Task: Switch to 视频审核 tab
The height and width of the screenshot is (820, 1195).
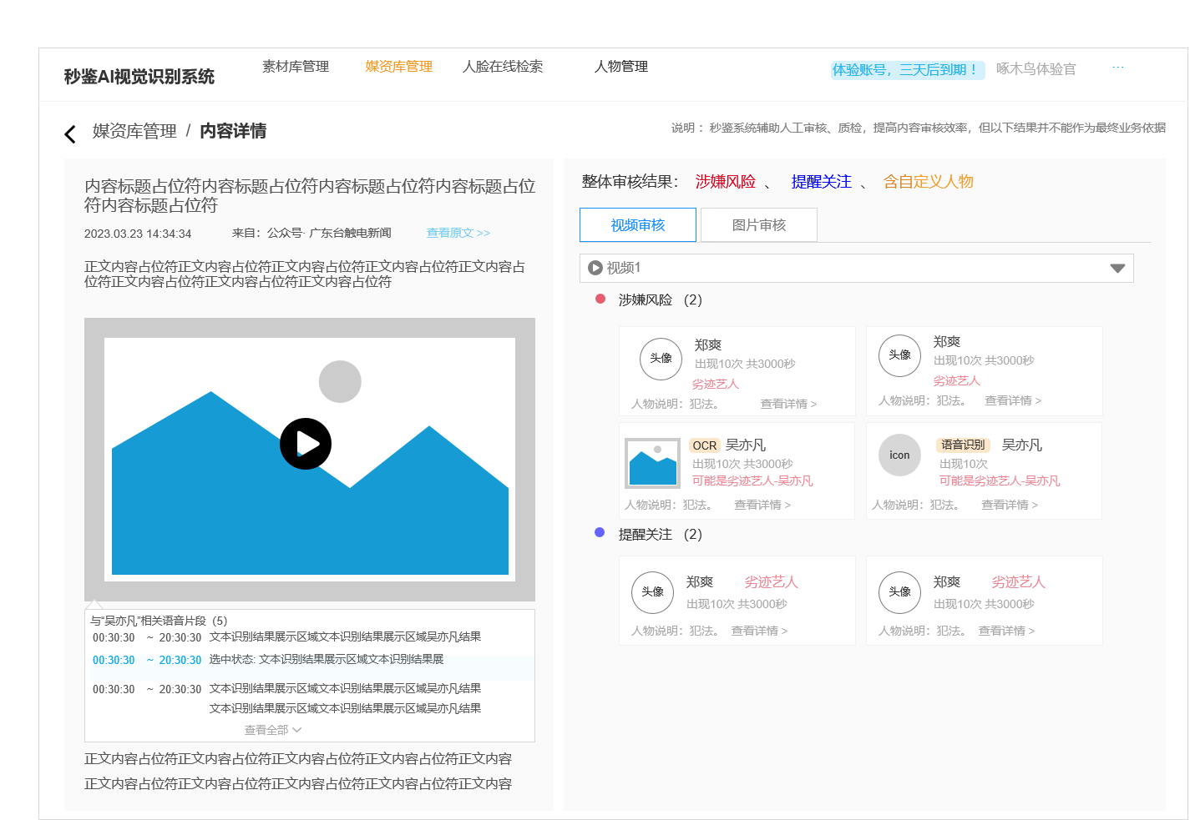Action: click(638, 225)
